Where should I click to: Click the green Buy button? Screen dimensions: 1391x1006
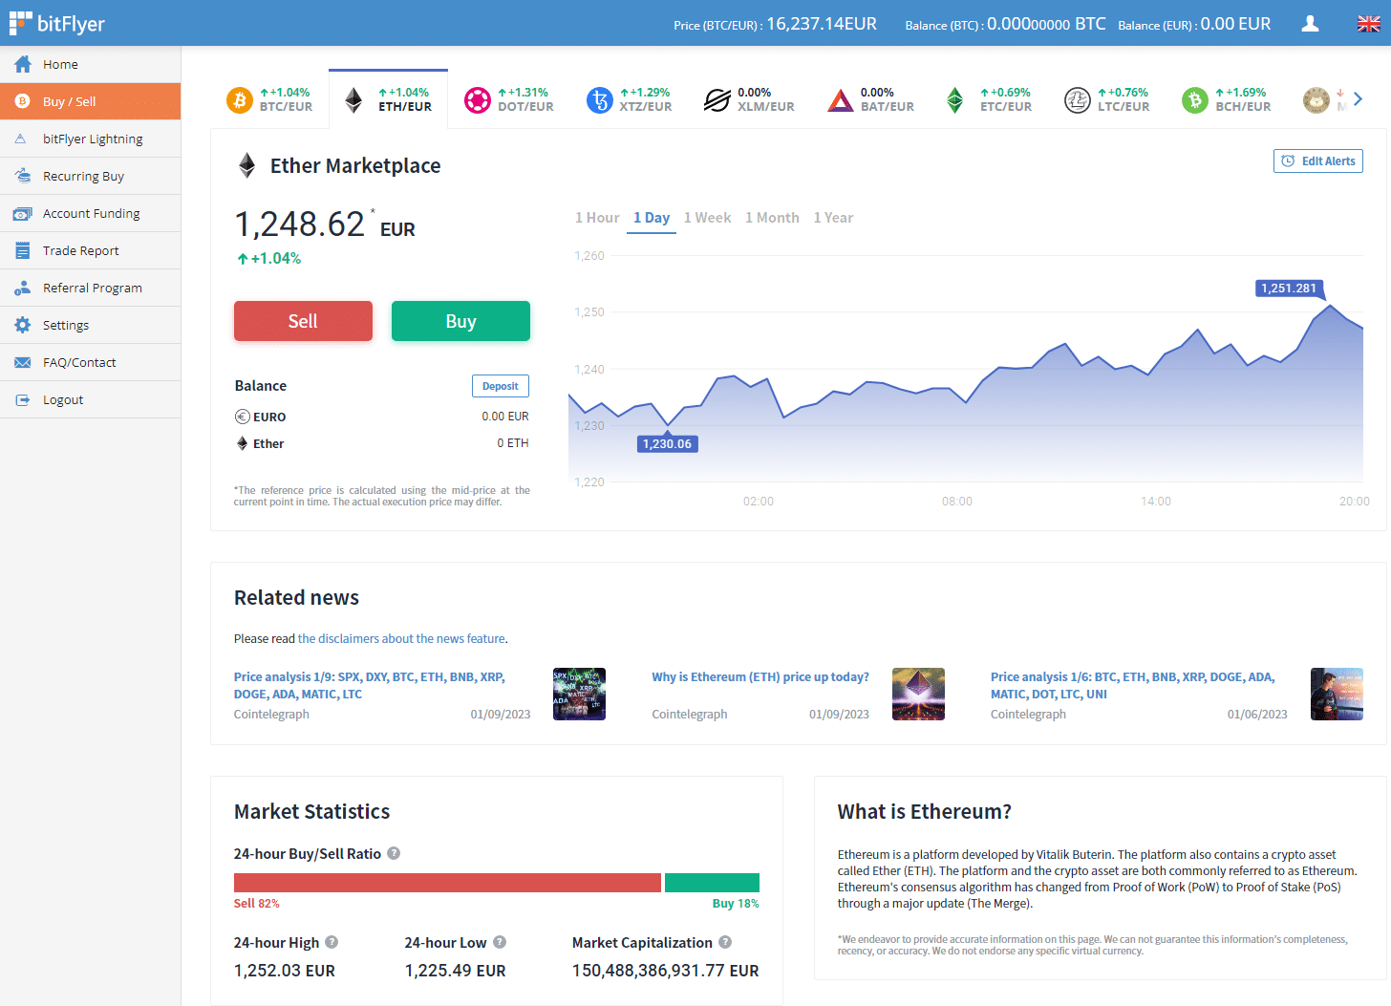(460, 321)
